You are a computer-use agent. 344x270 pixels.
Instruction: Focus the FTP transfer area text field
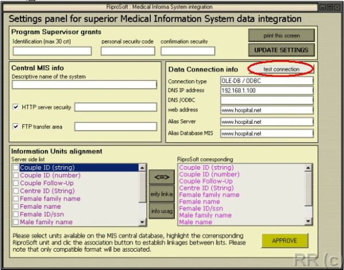coord(116,127)
